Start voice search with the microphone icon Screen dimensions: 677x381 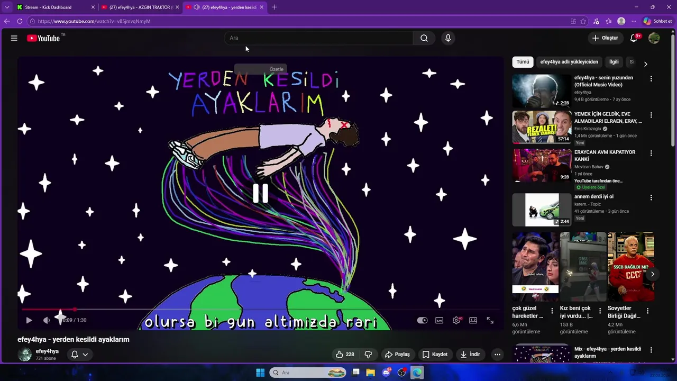[x=448, y=38]
